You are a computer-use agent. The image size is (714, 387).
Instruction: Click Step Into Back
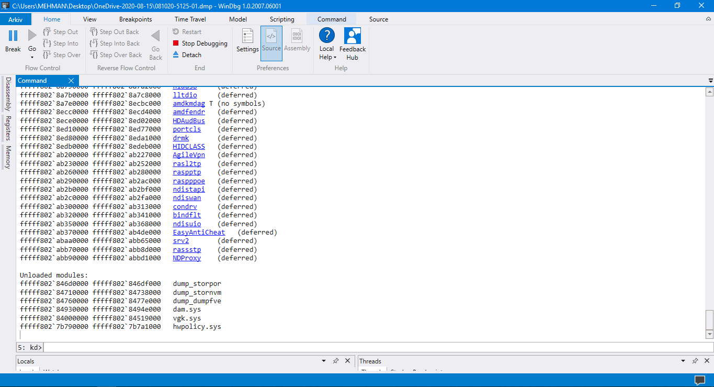[x=115, y=43]
